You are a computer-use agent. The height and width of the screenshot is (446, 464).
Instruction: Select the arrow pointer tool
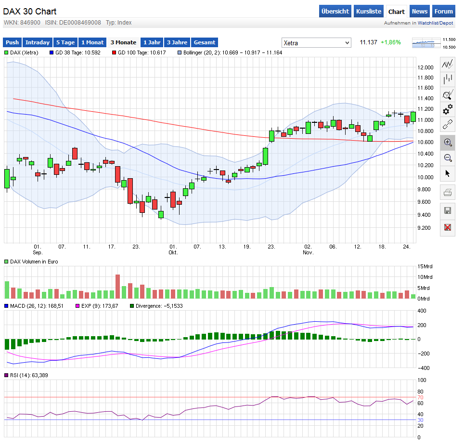[448, 173]
